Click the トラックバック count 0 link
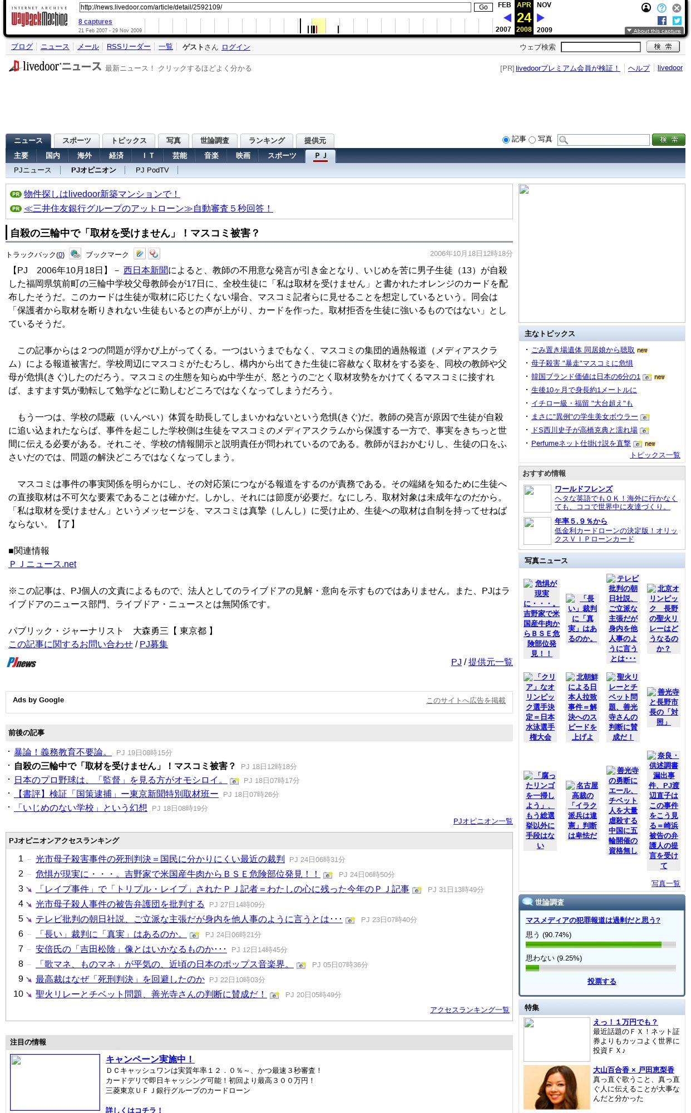Image resolution: width=691 pixels, height=1113 pixels. [x=60, y=255]
